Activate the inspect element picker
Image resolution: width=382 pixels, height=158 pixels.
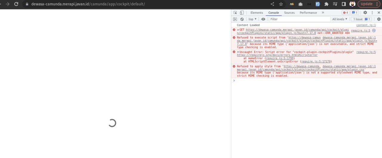pyautogui.click(x=235, y=13)
